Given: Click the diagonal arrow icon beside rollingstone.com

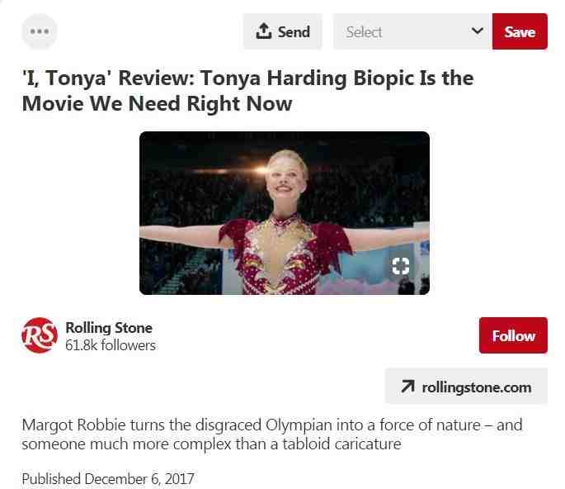Looking at the screenshot, I should (408, 387).
